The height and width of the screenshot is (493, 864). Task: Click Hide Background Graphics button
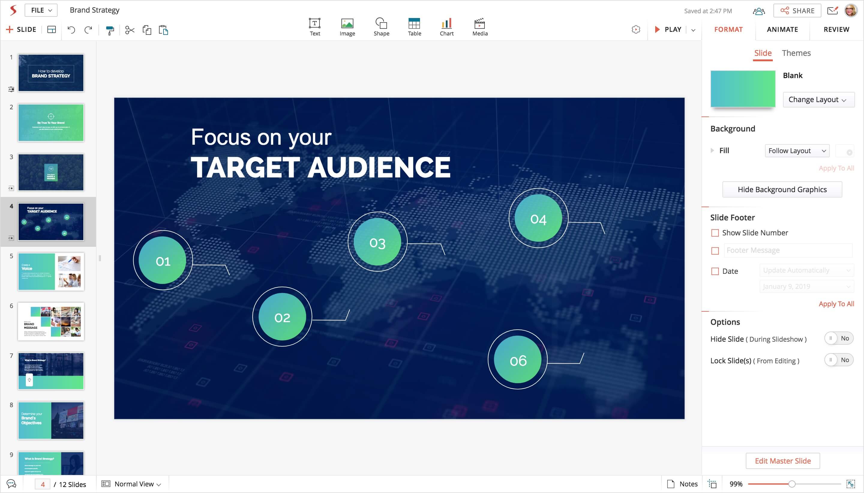(x=782, y=190)
